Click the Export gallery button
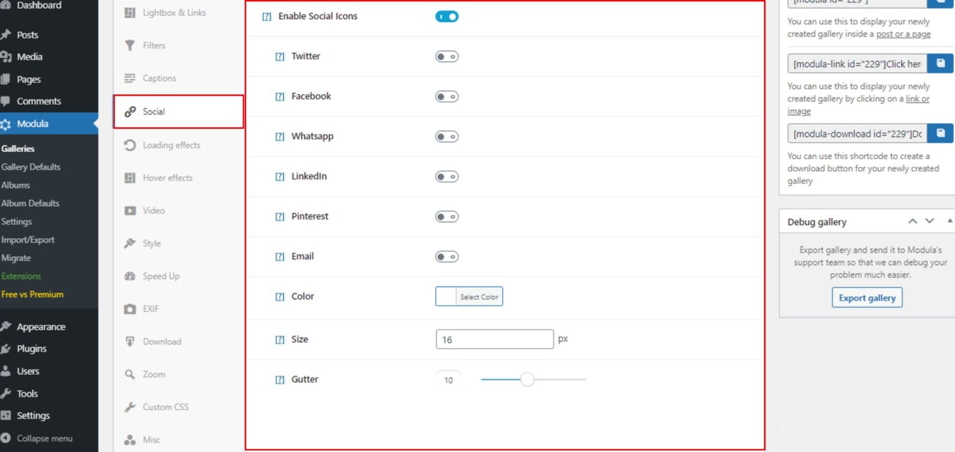 [x=867, y=297]
